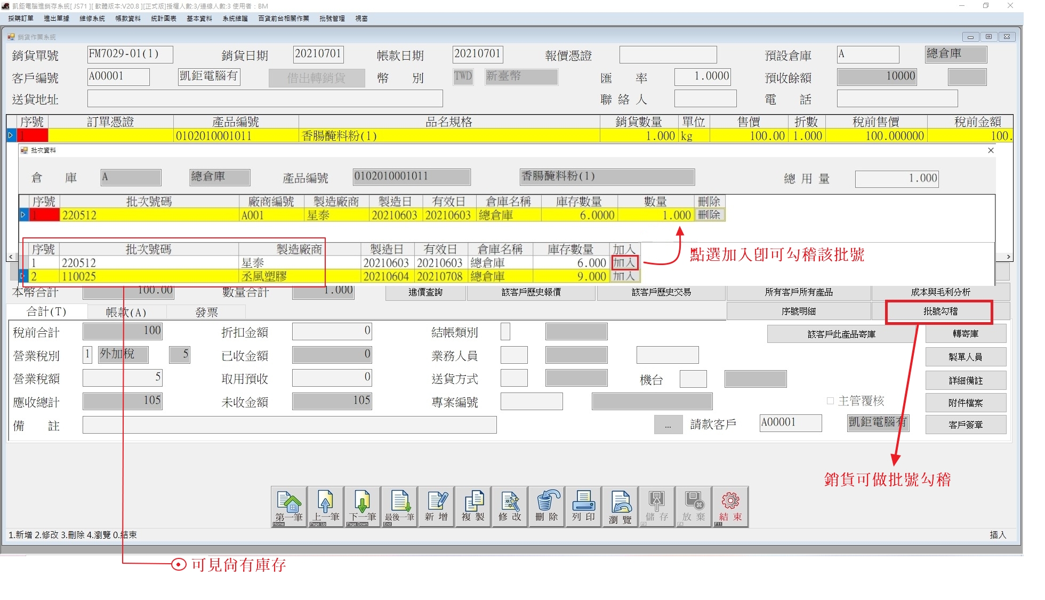Open the 系統維護 menu
The height and width of the screenshot is (600, 1045).
click(x=235, y=18)
